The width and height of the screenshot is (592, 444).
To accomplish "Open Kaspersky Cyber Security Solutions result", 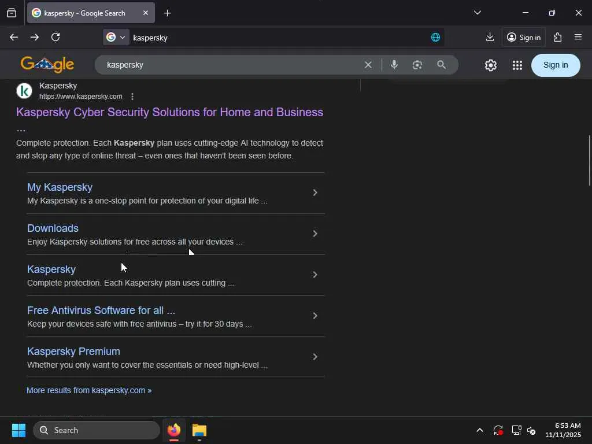I will (x=169, y=112).
